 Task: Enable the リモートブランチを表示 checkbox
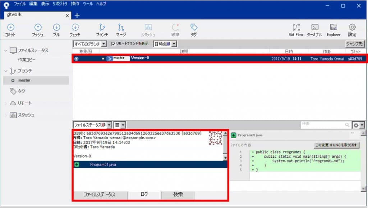[x=114, y=43]
